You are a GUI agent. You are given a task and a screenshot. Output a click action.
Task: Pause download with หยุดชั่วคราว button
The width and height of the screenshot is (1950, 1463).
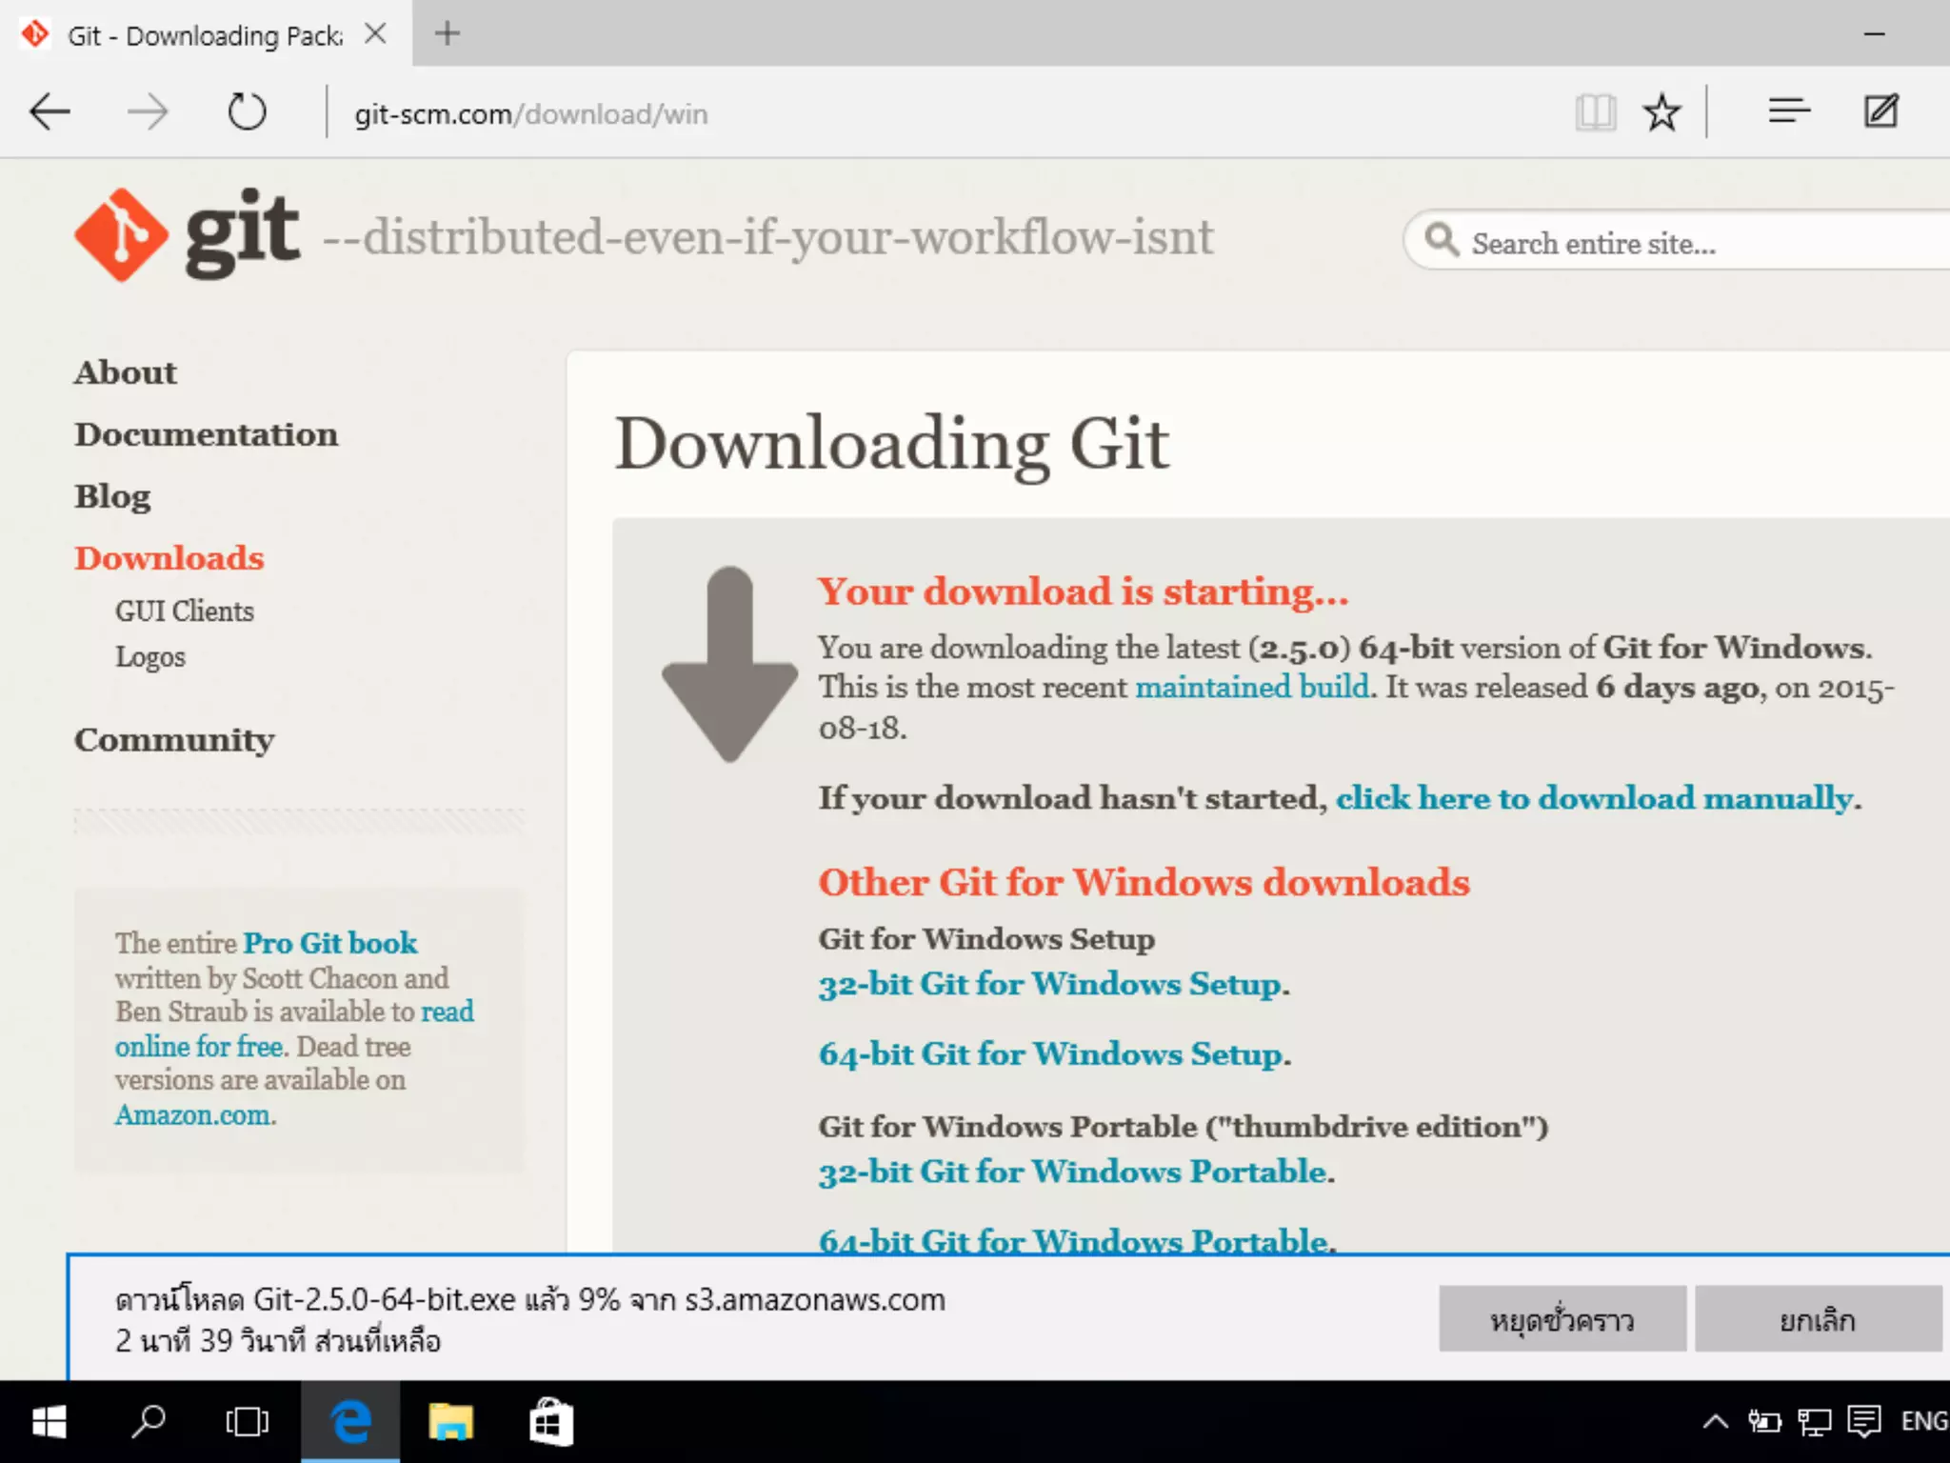pyautogui.click(x=1562, y=1319)
